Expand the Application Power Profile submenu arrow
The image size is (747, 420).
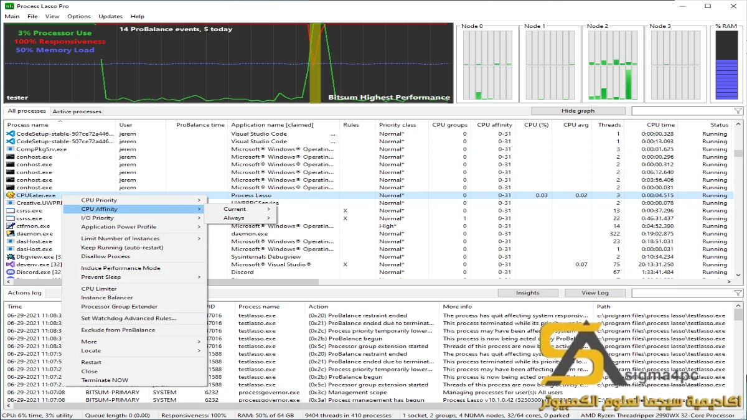[199, 227]
